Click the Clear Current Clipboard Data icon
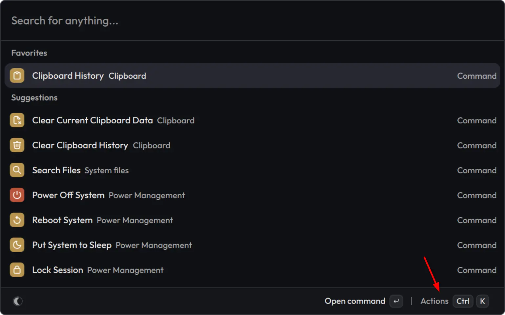505x315 pixels. point(17,120)
